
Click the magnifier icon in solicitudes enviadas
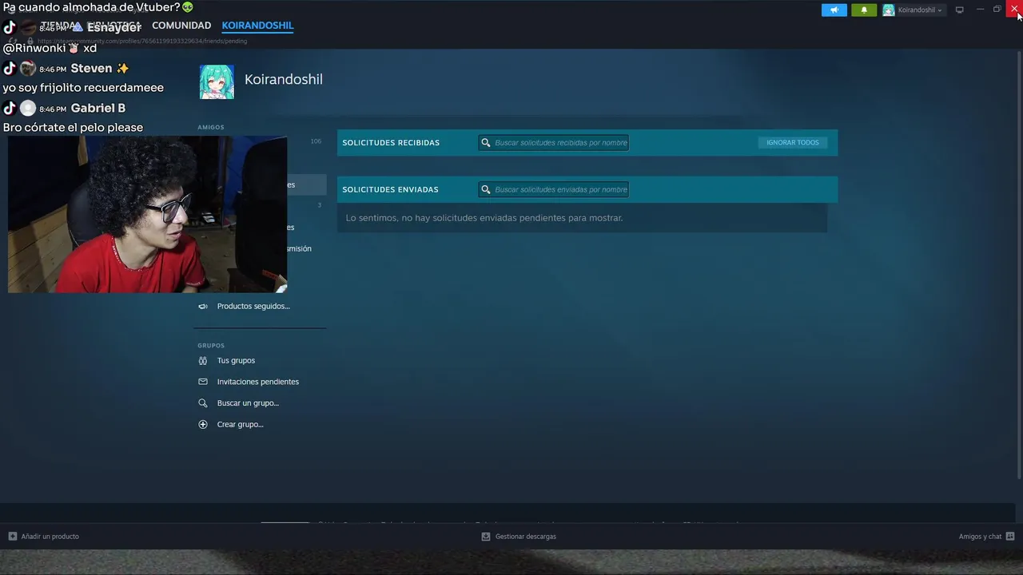pos(486,190)
